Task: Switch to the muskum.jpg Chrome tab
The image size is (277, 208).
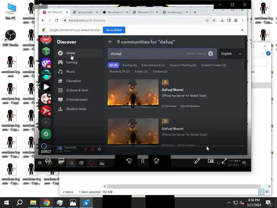Action: 175,12
